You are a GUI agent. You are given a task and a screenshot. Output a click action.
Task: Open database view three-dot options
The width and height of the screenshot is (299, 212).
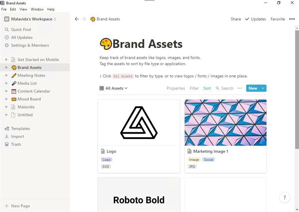(240, 88)
